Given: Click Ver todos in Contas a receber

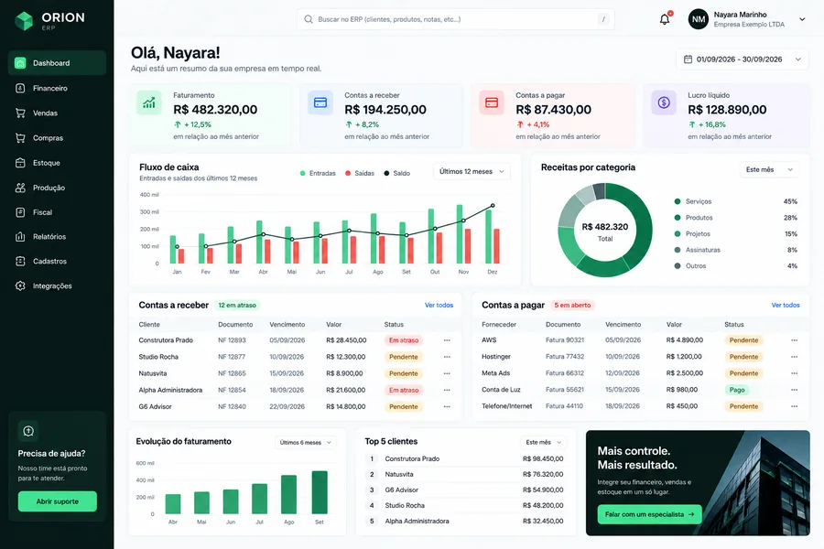Looking at the screenshot, I should [439, 306].
